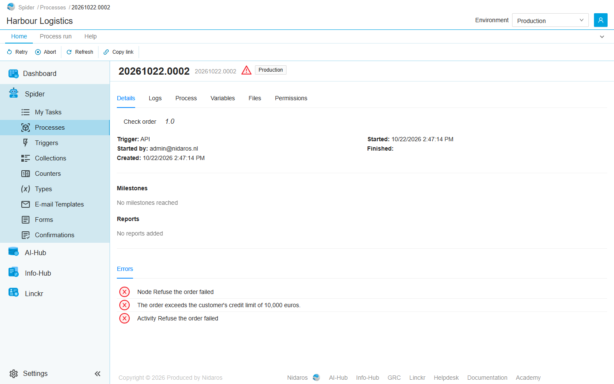Viewport: 614px width, 384px height.
Task: Open E-mail Templates page
Action: click(x=55, y=204)
